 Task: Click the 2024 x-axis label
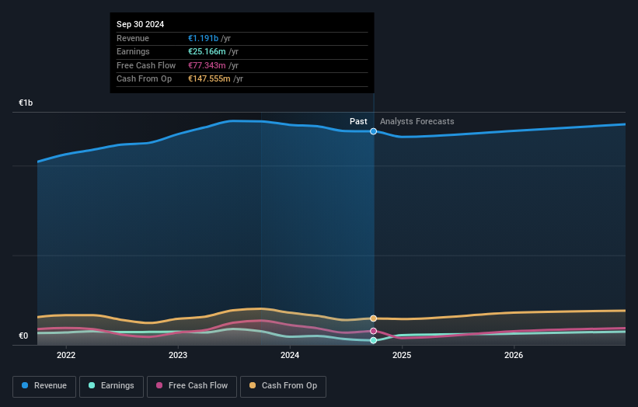pyautogui.click(x=290, y=356)
